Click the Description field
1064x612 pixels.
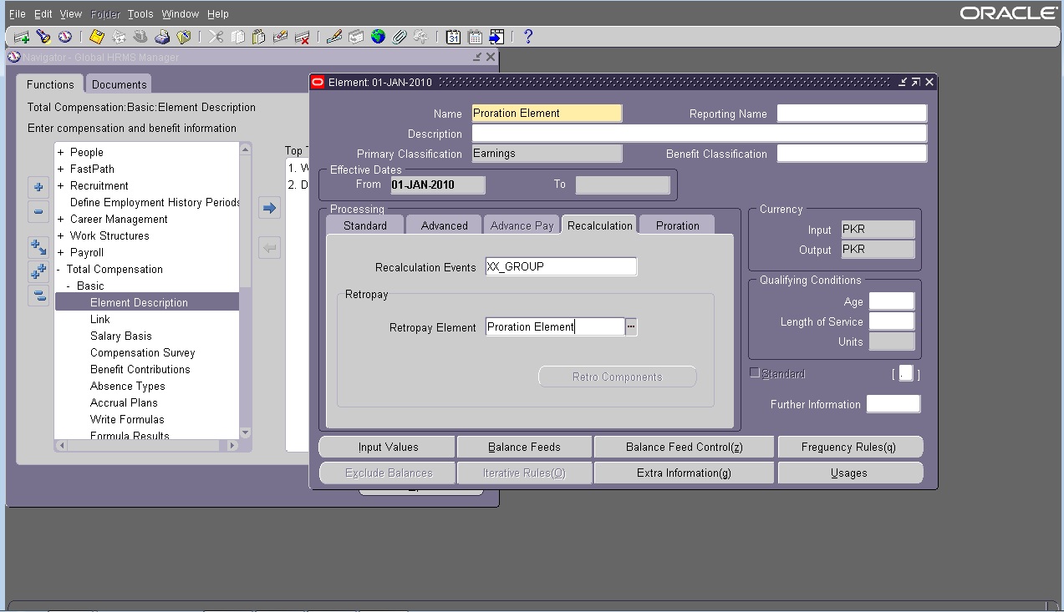click(700, 134)
